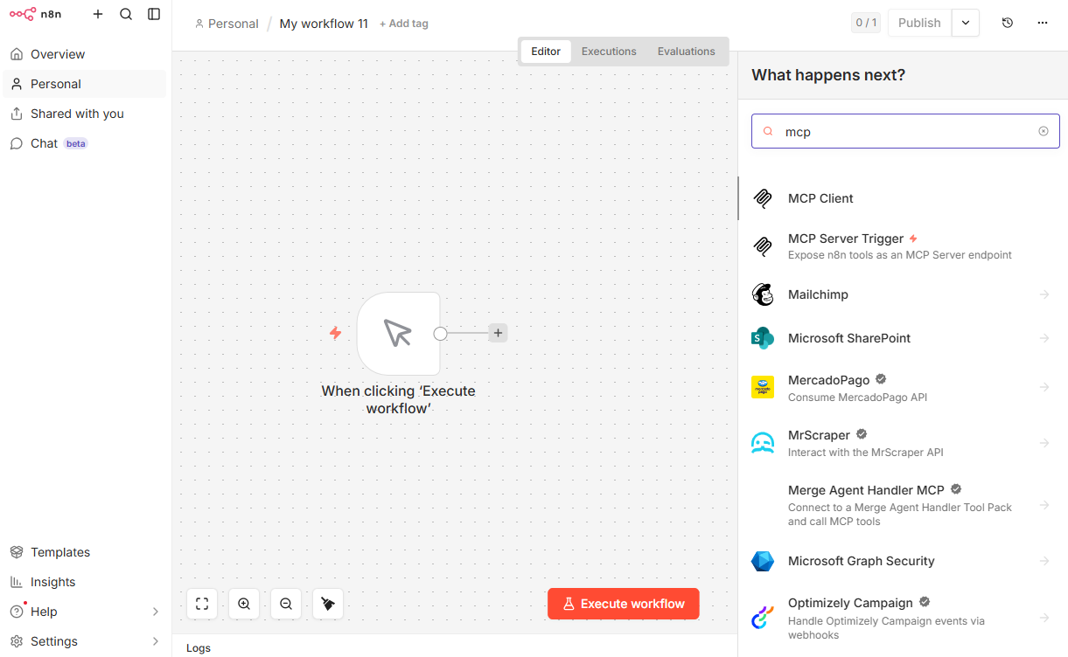Click the Personal breadcrumb link
Screen dimensions: 1068x657
coord(227,24)
